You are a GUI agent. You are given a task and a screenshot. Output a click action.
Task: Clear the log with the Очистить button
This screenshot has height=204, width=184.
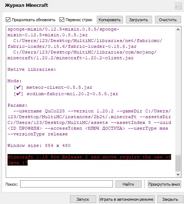click(168, 20)
